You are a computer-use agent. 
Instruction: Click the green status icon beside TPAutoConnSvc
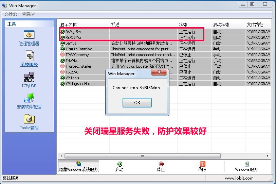coord(62,49)
